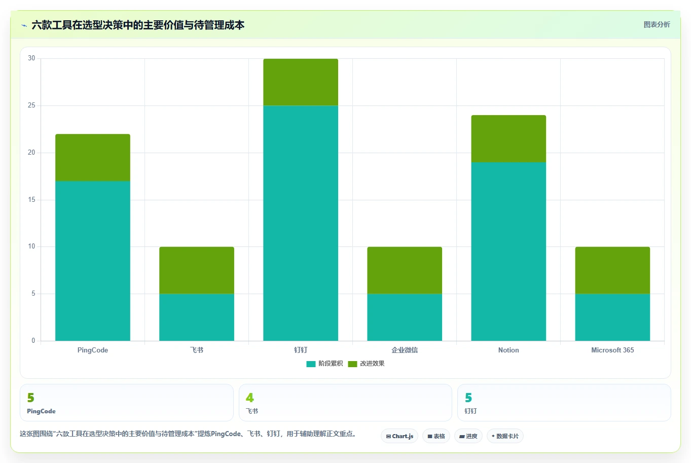
Task: Click the Microsoft 365 x-axis label
Action: [x=612, y=350]
